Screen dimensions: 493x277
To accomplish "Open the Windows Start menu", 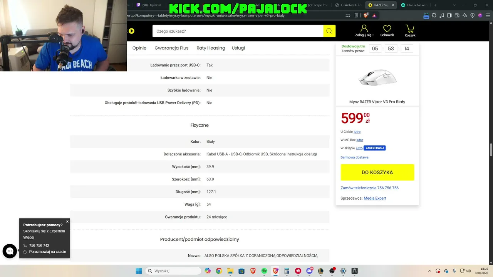I will [x=139, y=271].
